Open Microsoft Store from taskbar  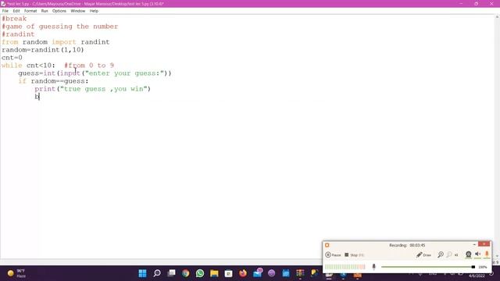click(229, 273)
